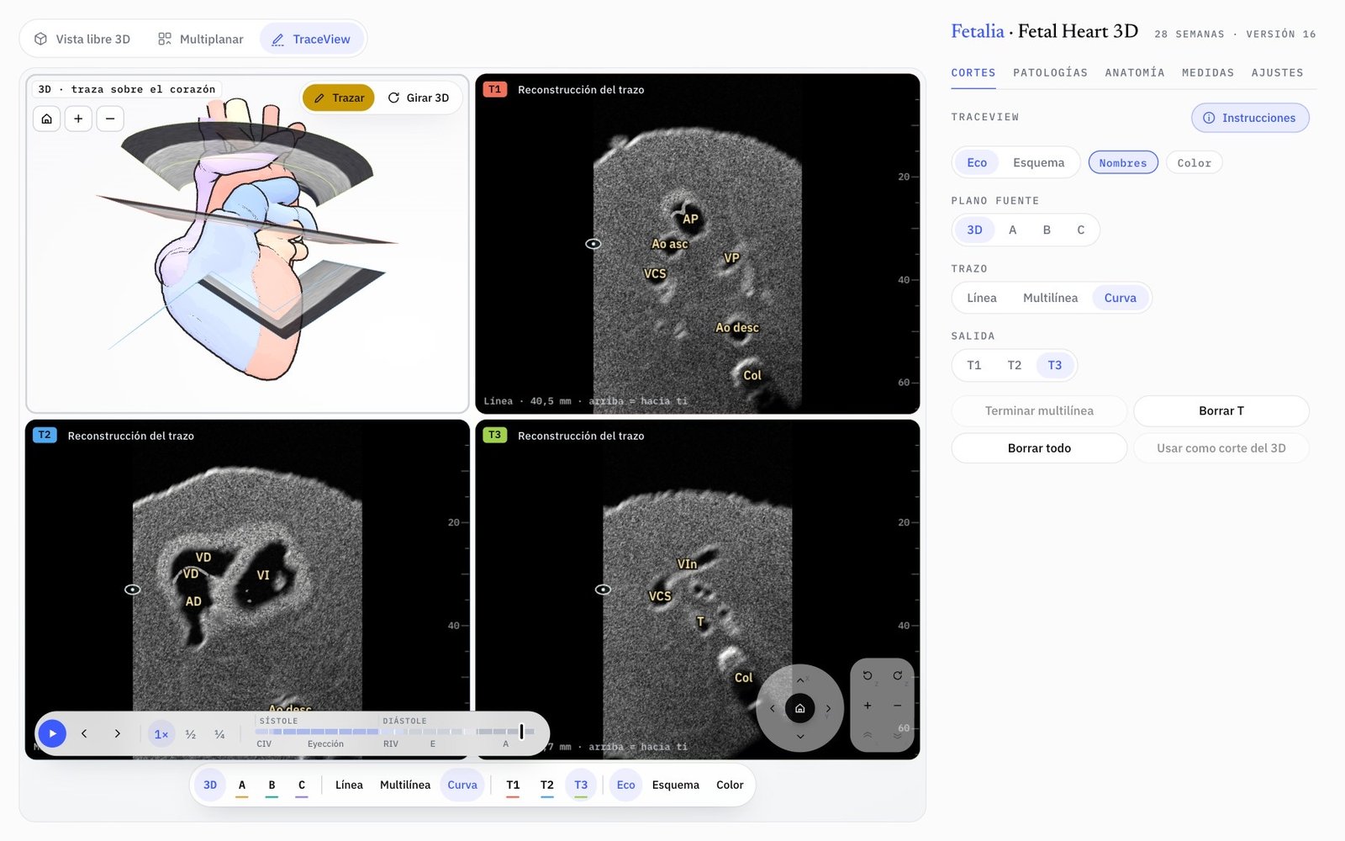1345x841 pixels.
Task: Set output to T3 under Salida
Action: [1055, 365]
